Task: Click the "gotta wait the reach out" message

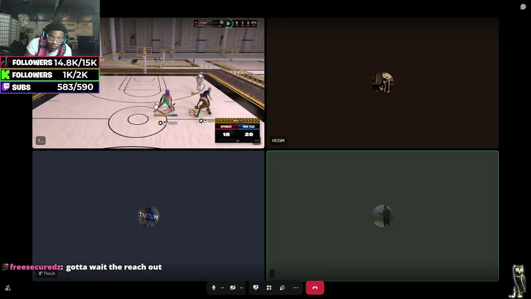Action: tap(114, 267)
